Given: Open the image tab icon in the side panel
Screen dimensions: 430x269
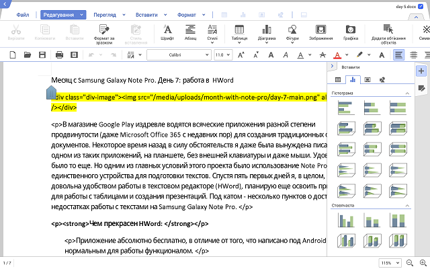Looking at the screenshot, I should tap(368, 79).
